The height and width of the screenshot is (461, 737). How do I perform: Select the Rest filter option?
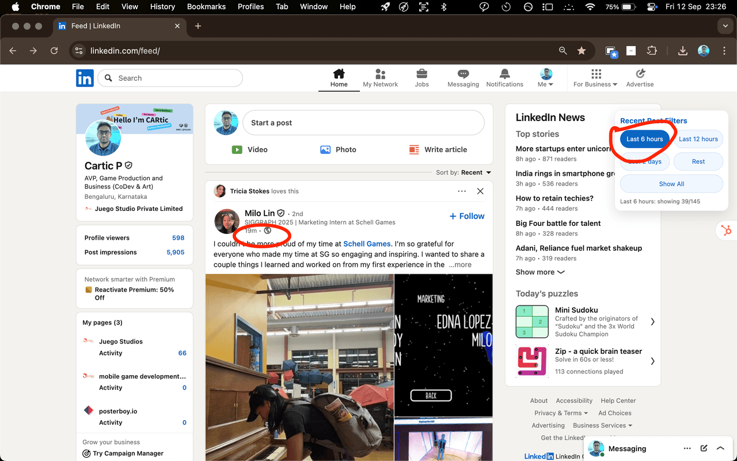698,161
